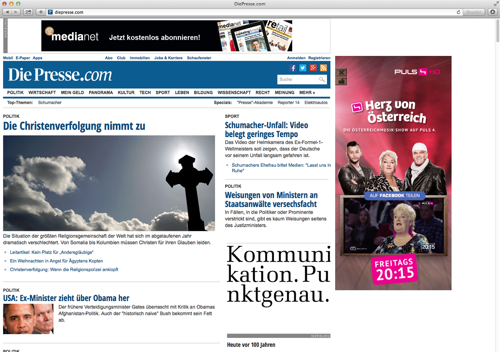Click the Suche search input field
Image resolution: width=500 pixels, height=352 pixels.
coord(298,79)
